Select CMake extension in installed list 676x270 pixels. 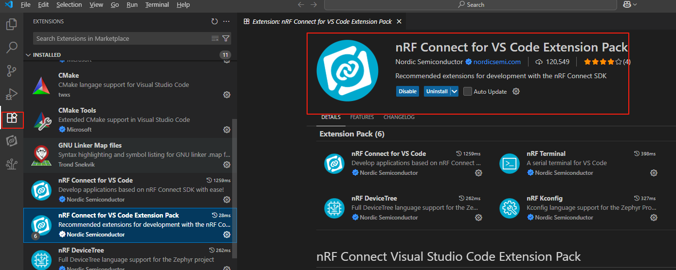point(130,85)
